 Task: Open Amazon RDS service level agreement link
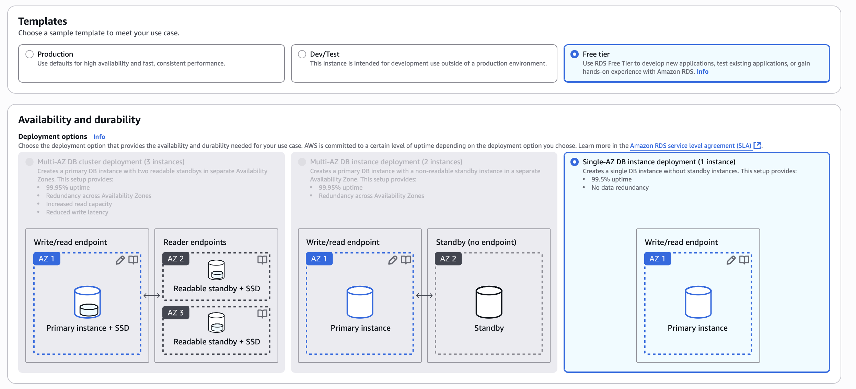(691, 145)
